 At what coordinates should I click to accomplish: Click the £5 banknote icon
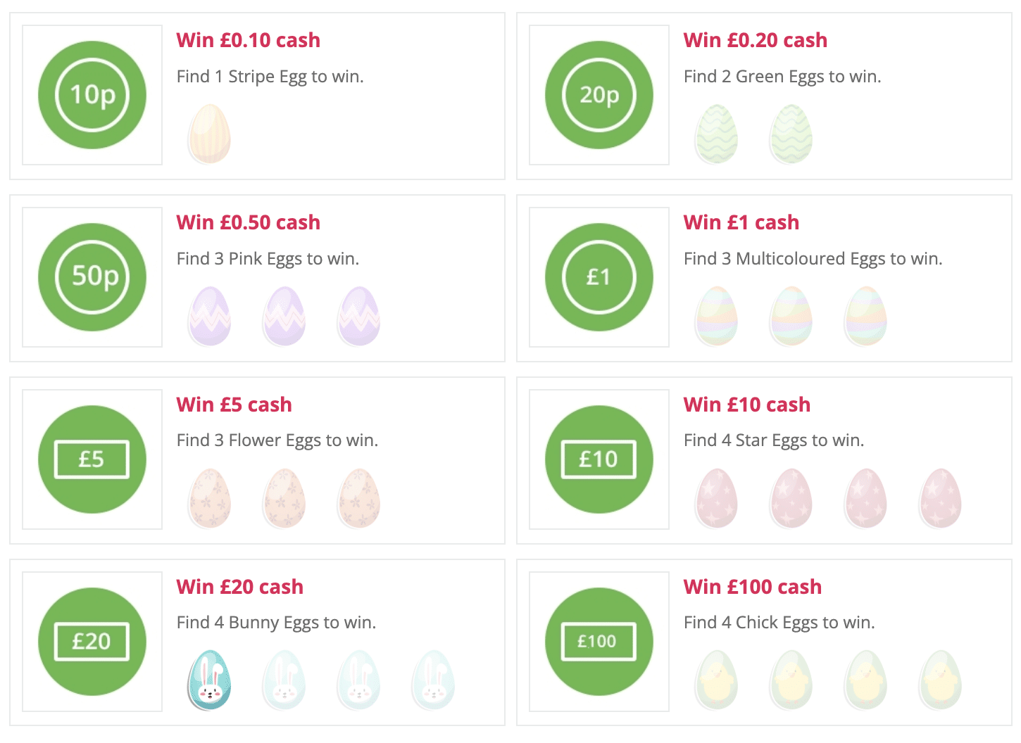[x=92, y=459]
